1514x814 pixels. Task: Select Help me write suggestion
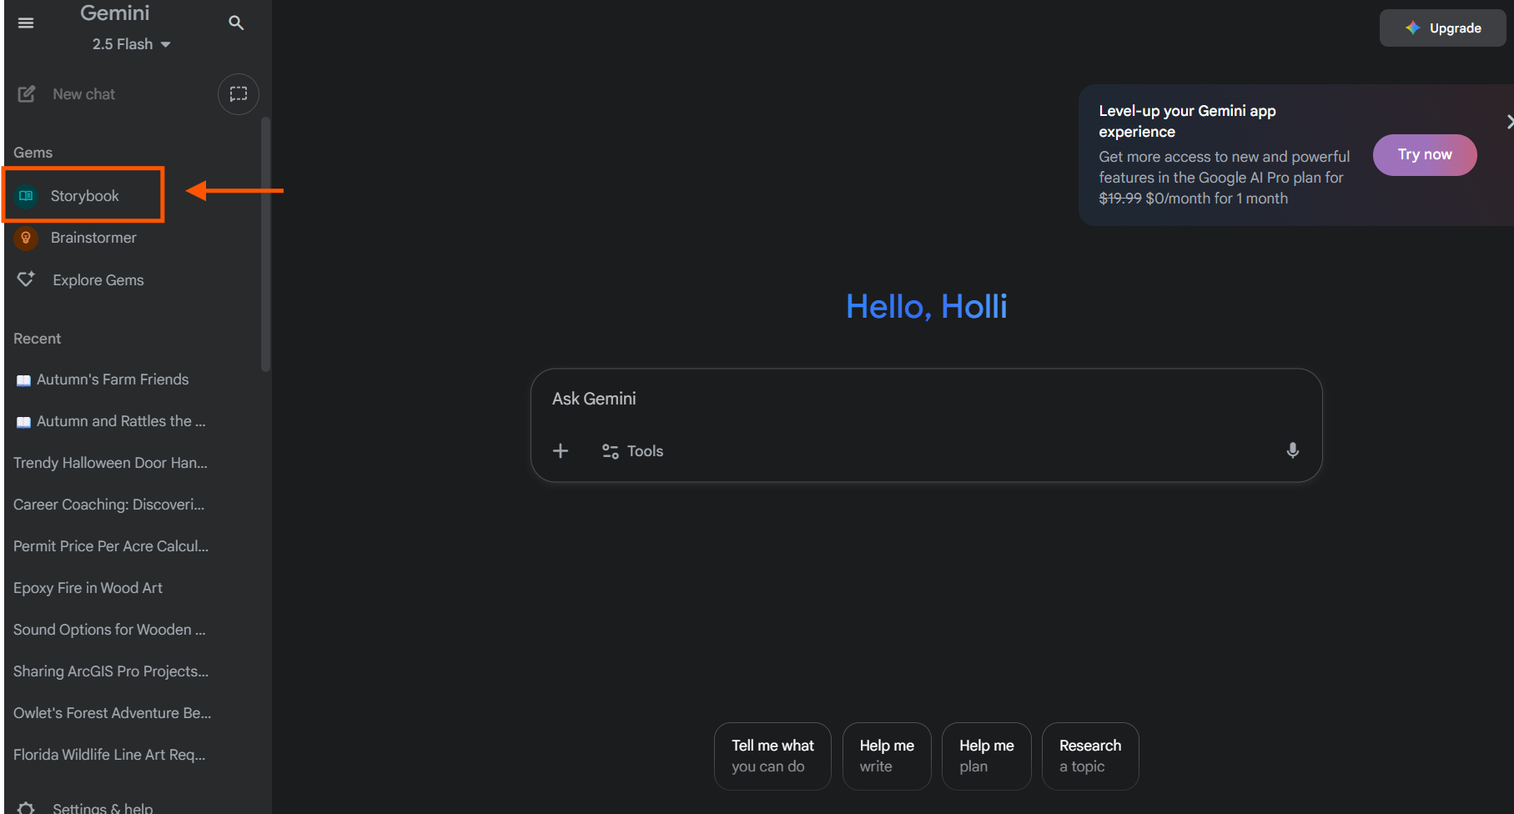tap(887, 756)
